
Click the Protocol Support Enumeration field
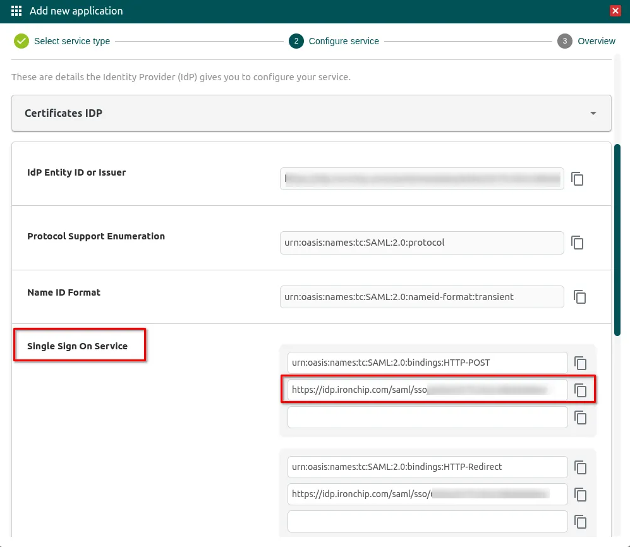click(x=422, y=243)
